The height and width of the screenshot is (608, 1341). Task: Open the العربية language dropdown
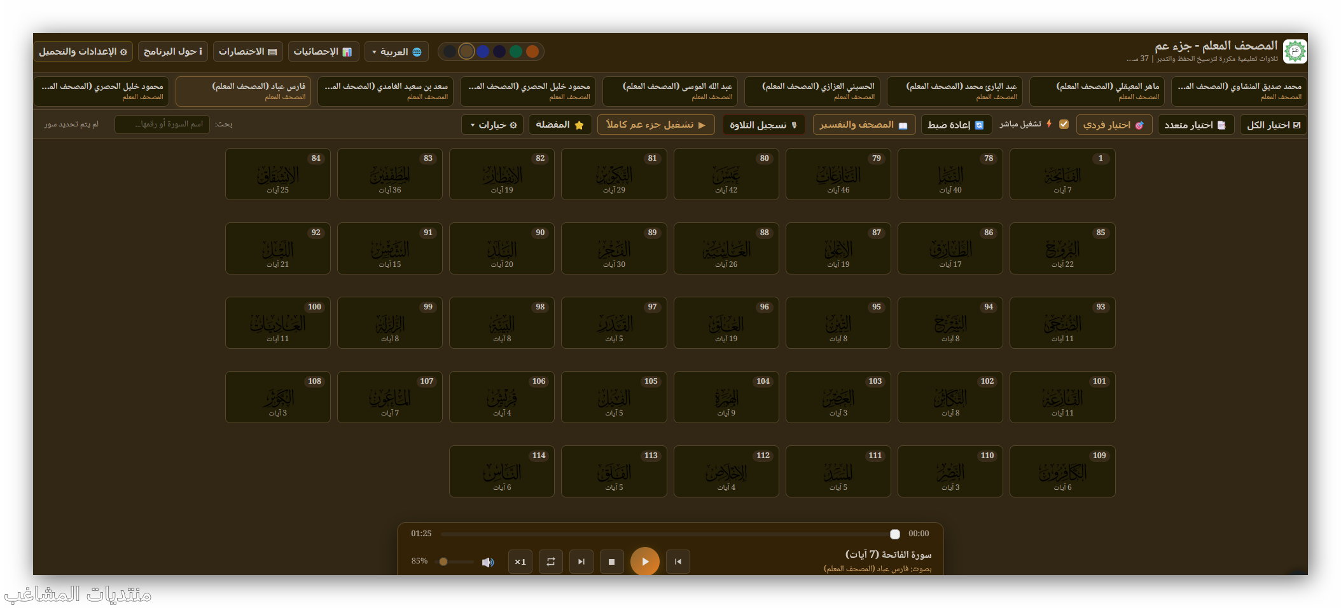coord(396,51)
